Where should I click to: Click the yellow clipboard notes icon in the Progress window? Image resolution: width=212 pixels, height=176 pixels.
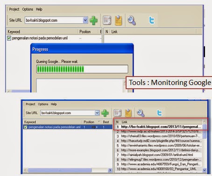[118, 21]
